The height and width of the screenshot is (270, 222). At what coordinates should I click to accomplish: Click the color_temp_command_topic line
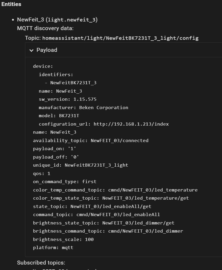pos(115,190)
